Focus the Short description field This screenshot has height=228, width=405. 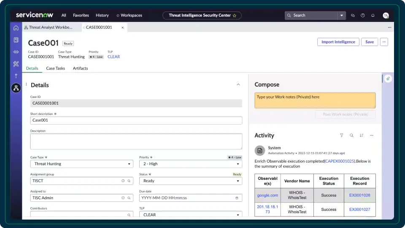pos(136,120)
